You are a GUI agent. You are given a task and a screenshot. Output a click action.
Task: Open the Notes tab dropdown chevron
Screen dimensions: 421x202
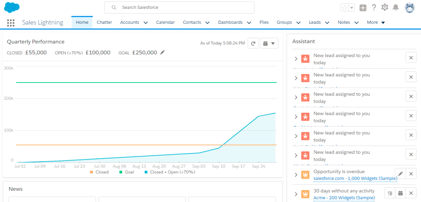[x=357, y=23]
